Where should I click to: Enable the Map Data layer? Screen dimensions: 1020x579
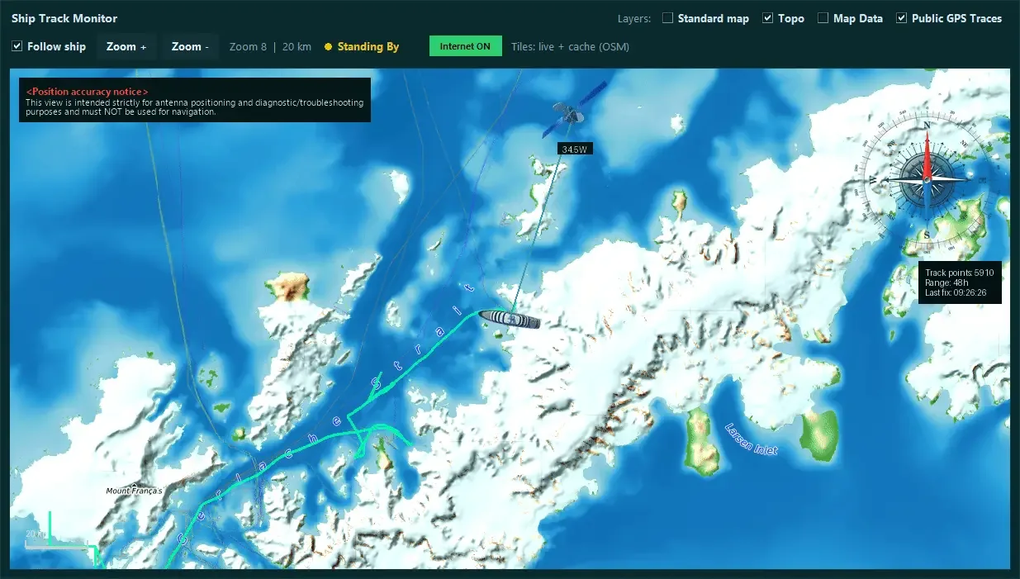(x=823, y=18)
